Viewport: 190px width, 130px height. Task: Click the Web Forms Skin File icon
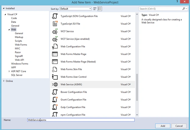(x=55, y=69)
